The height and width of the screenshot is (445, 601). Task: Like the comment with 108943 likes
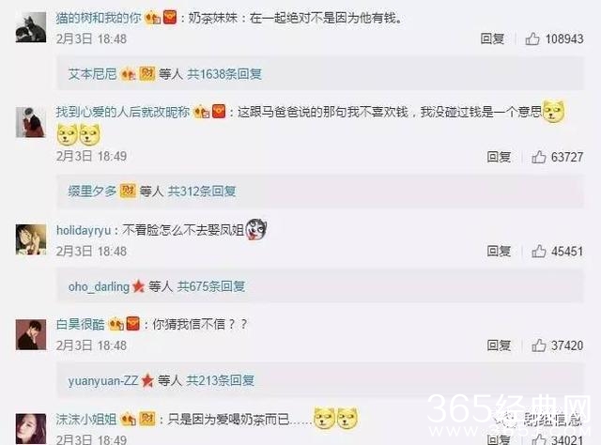click(x=532, y=38)
